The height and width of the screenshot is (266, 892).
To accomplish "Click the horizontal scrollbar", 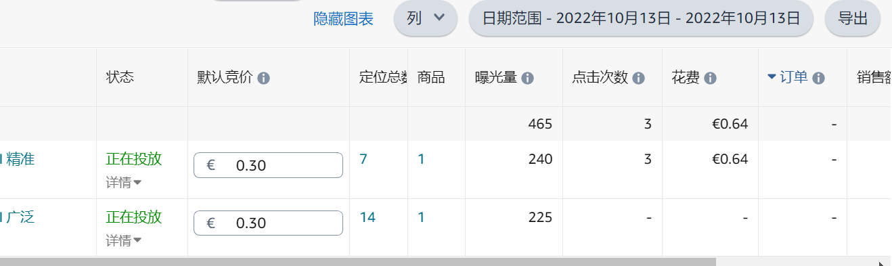I will point(357,261).
